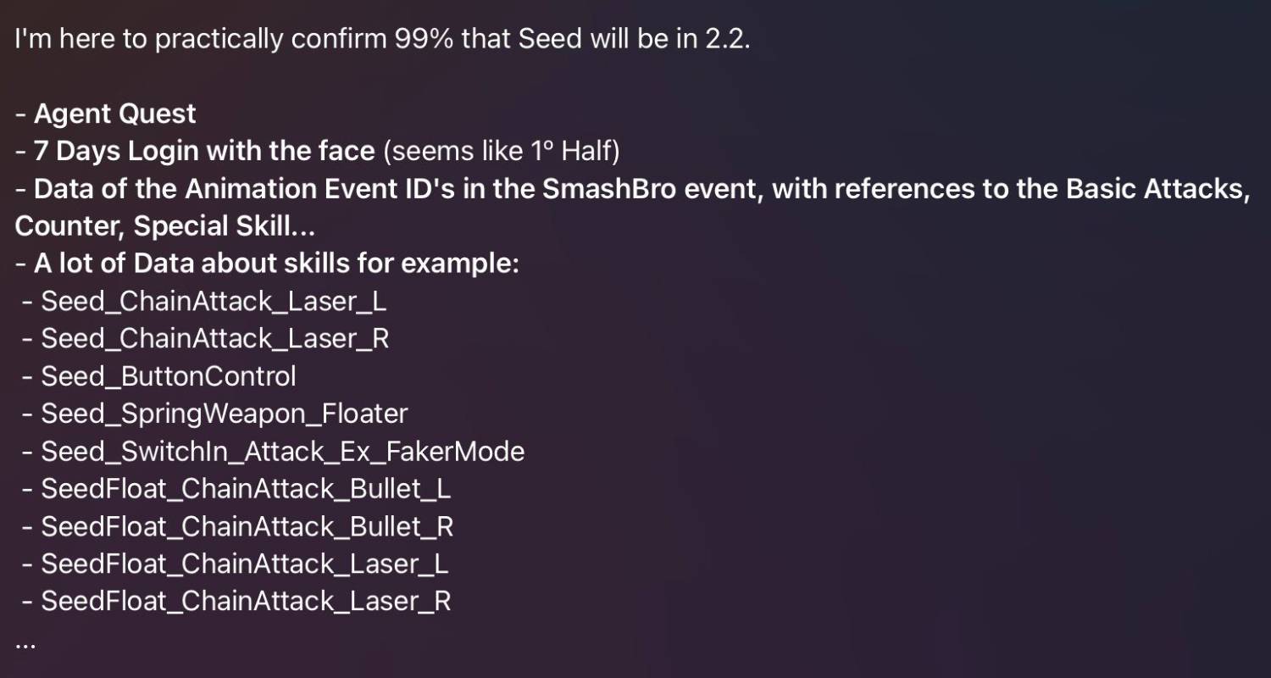Click the SeedFloat_ChainAttack_Laser_R entry
The height and width of the screenshot is (678, 1271).
pos(246,600)
